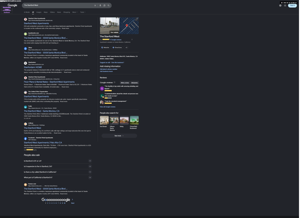
Task: Click the Website button in the knowledge panel
Action: [x=105, y=48]
